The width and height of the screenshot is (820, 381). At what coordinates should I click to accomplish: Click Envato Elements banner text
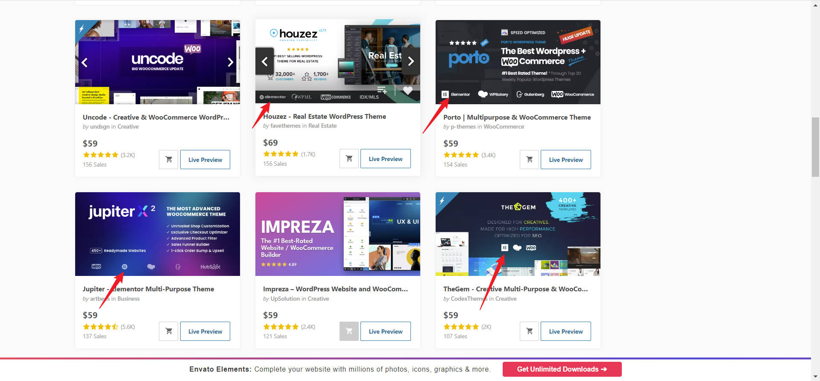coord(340,369)
